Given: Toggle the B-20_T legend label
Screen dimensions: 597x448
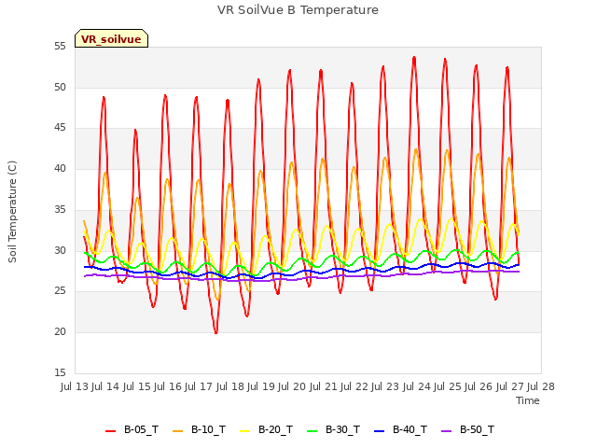Looking at the screenshot, I should pyautogui.click(x=276, y=430).
